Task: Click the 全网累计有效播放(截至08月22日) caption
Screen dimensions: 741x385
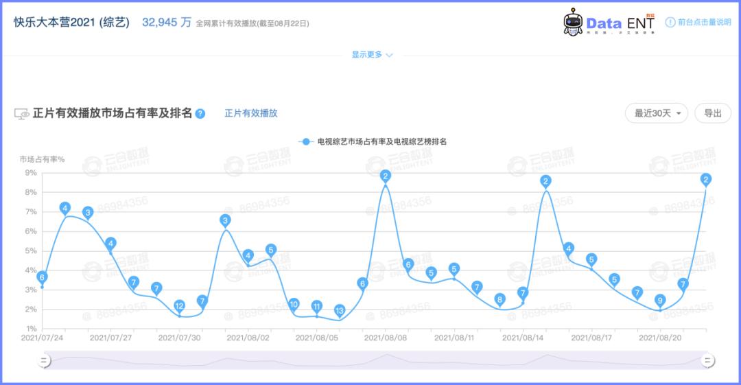Action: point(252,23)
